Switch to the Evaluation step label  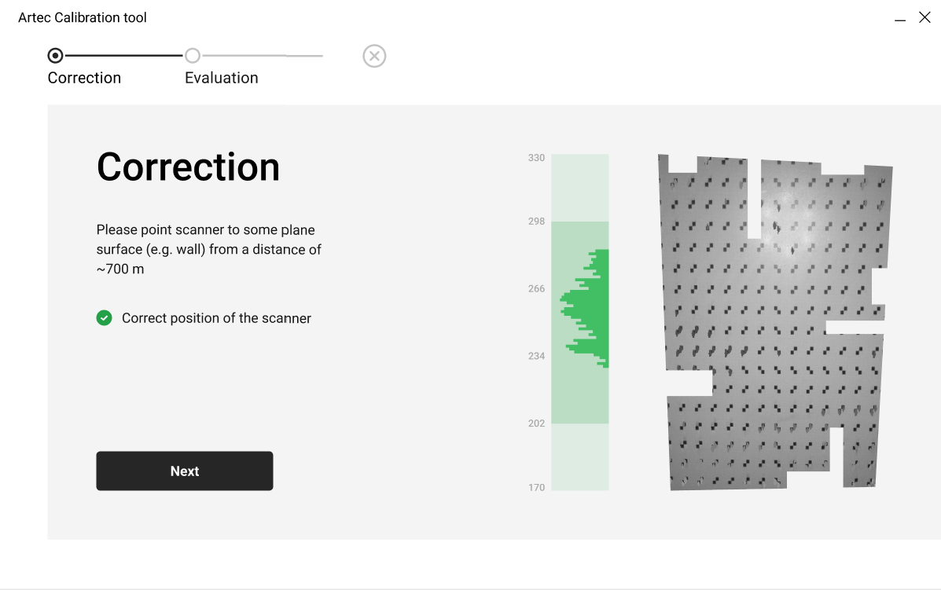click(221, 78)
